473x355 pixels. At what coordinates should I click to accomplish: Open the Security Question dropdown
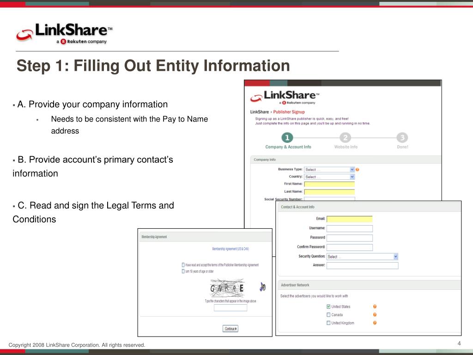tap(362, 257)
